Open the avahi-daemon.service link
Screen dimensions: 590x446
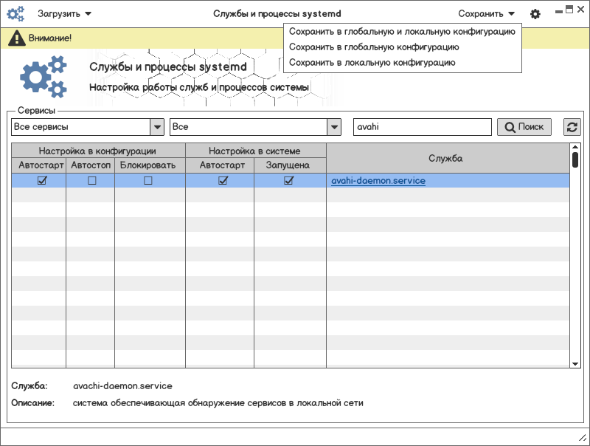378,181
